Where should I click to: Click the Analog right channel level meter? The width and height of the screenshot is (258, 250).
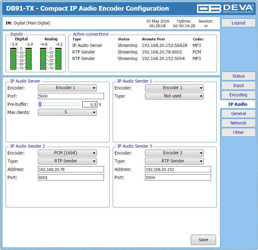pos(59,59)
